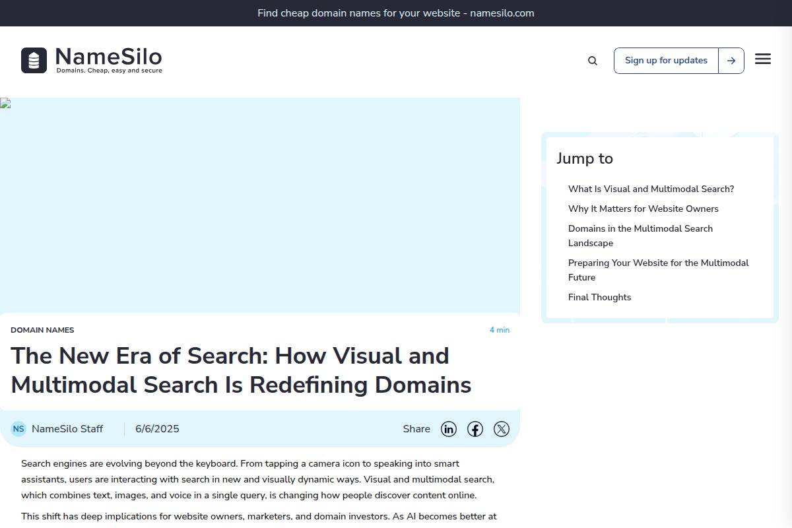Click the 4 min read indicator
The image size is (792, 528).
click(x=500, y=329)
